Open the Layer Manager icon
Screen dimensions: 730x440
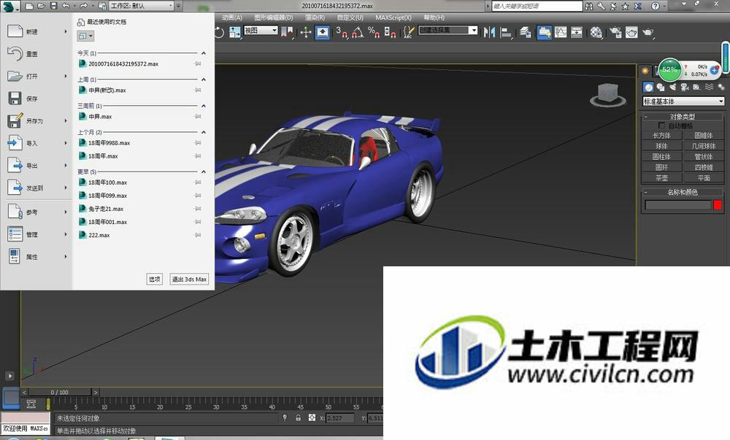tap(526, 32)
